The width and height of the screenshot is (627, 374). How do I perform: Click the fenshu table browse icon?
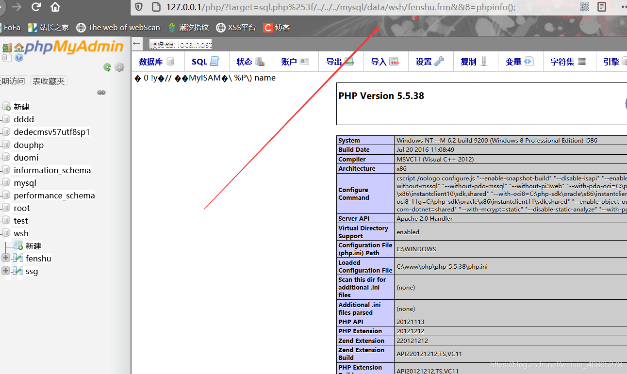pyautogui.click(x=18, y=258)
